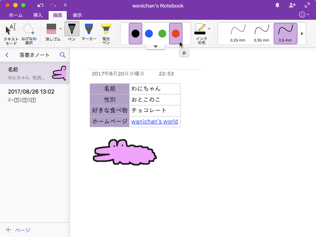Click the 性別 table header cell
Viewport: 316px width, 237px height.
click(110, 100)
